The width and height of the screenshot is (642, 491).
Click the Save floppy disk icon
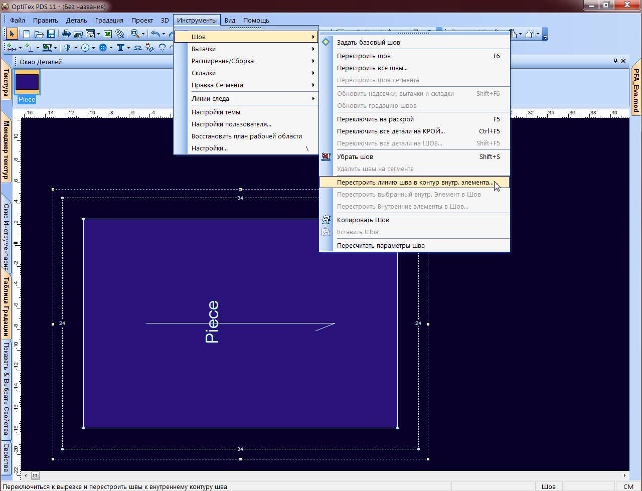pyautogui.click(x=51, y=34)
